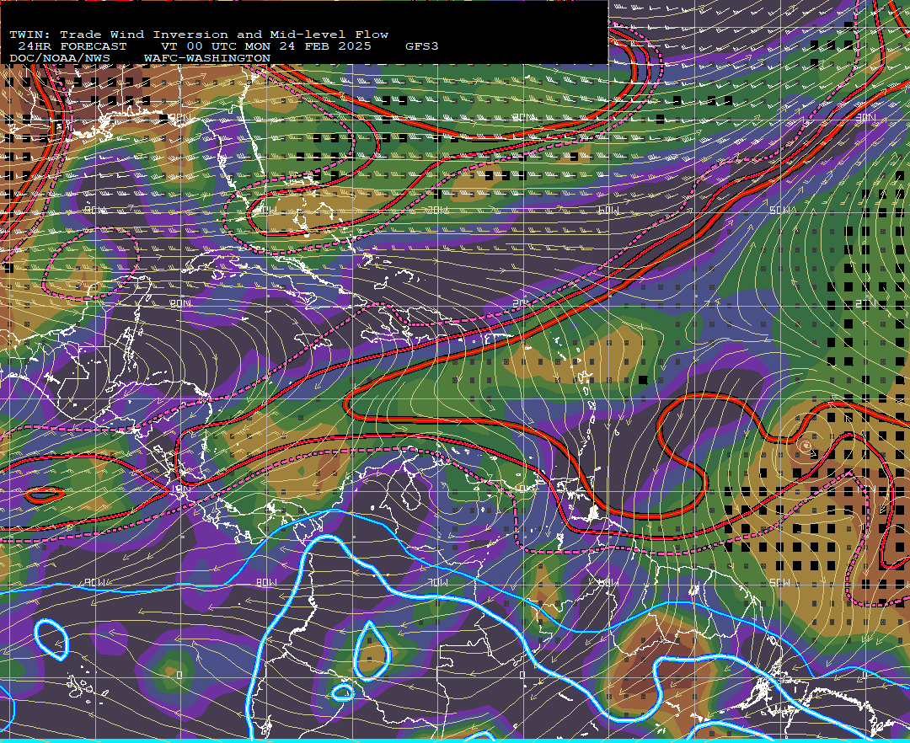Click the small closed red contour over the Pacific

tap(45, 494)
